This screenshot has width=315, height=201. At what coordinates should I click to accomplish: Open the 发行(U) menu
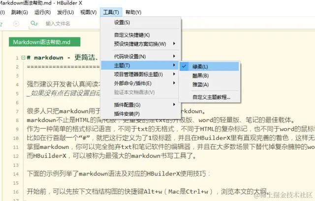pyautogui.click(x=65, y=12)
